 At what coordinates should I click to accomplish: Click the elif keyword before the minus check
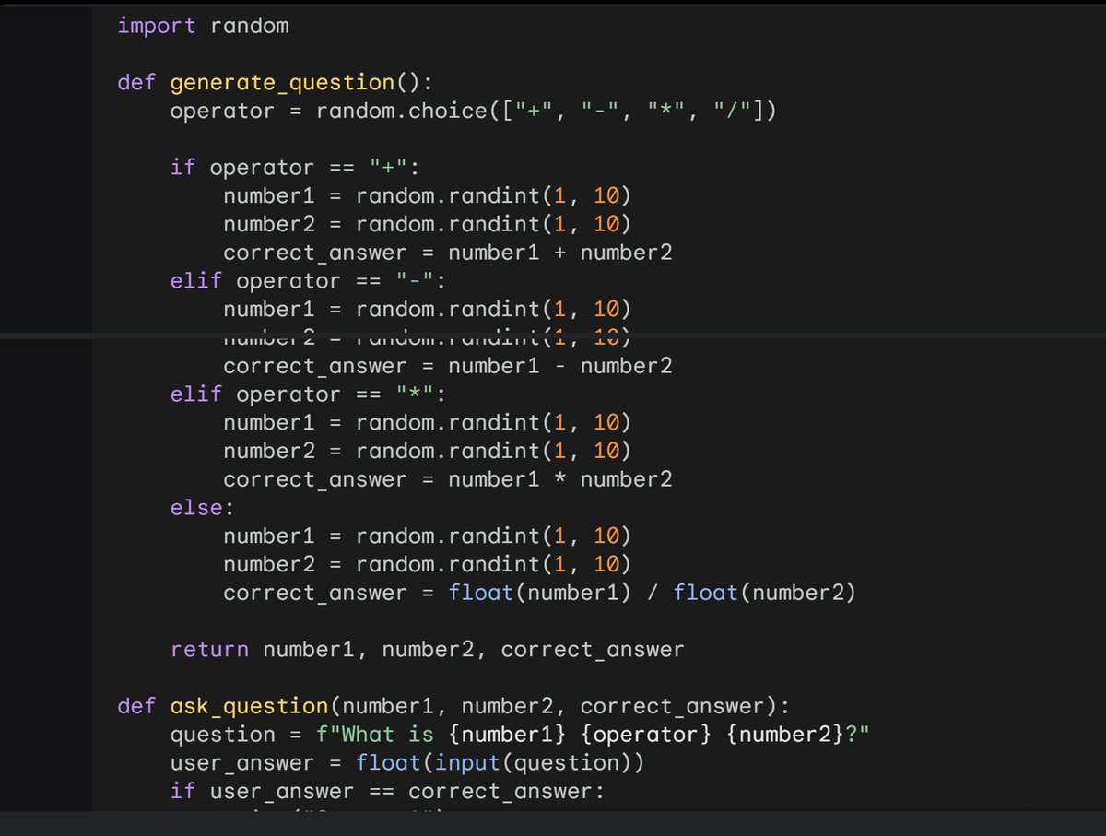[194, 280]
